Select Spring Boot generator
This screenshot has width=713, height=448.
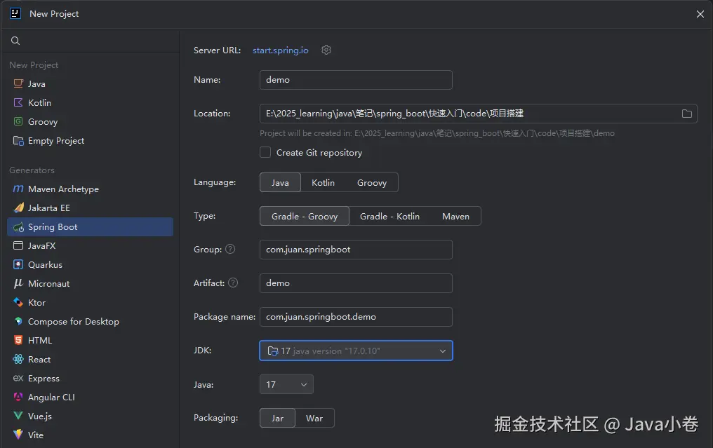[90, 226]
